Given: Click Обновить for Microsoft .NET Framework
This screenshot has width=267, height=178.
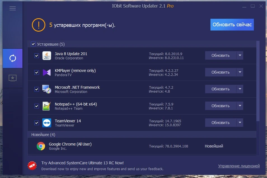Looking at the screenshot, I should tap(221, 89).
